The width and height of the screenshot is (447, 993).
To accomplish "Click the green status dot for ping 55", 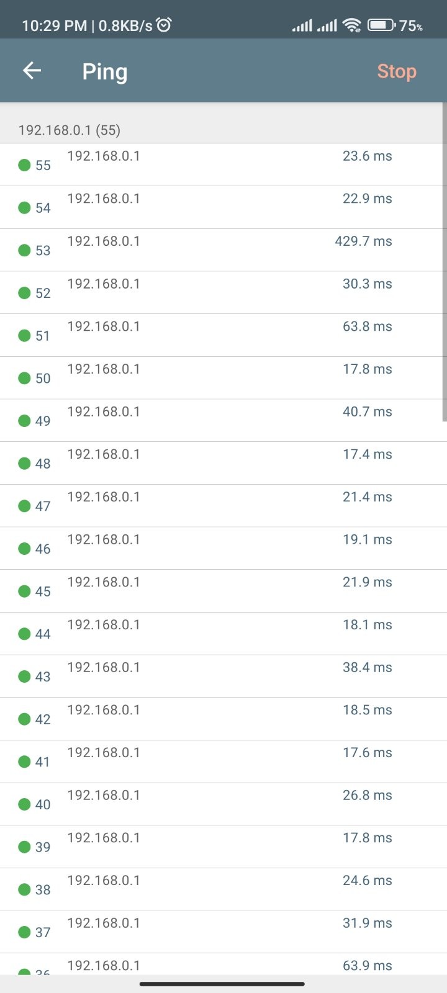I will click(25, 165).
